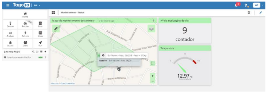This screenshot has width=267, height=94.
Task: Activate the map area selection tool
Action: pos(152,64)
